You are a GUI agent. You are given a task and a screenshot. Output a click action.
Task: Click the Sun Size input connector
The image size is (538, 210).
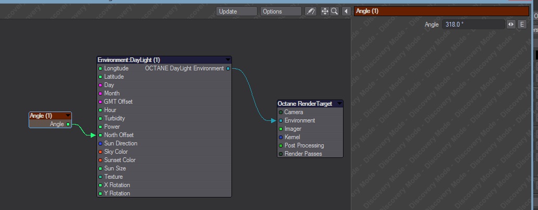tap(101, 168)
